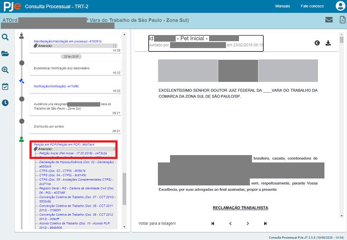The width and height of the screenshot is (347, 240).
Task: Open the Notificação -e11df9c timeline link
Action: [x=56, y=86]
